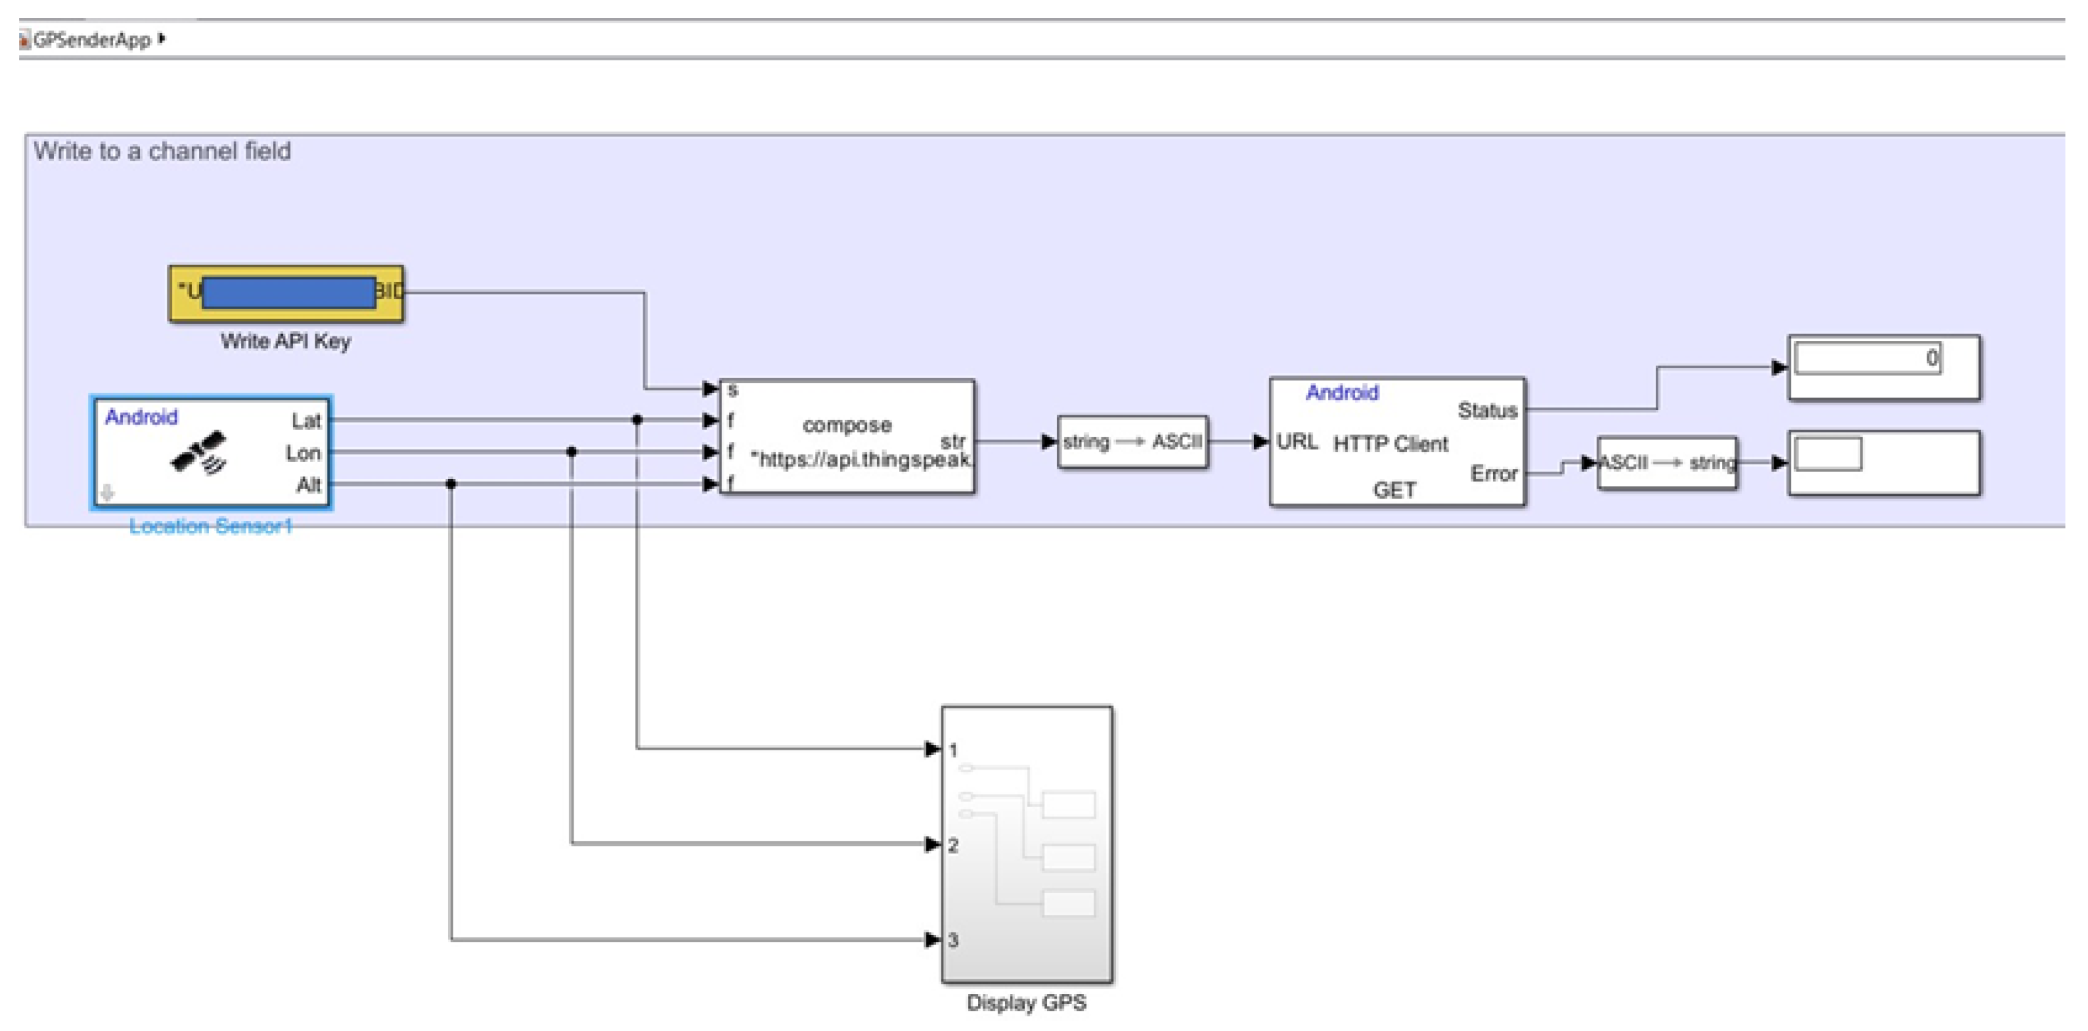The width and height of the screenshot is (2088, 1031).
Task: Click the Write API Key label
Action: (285, 341)
